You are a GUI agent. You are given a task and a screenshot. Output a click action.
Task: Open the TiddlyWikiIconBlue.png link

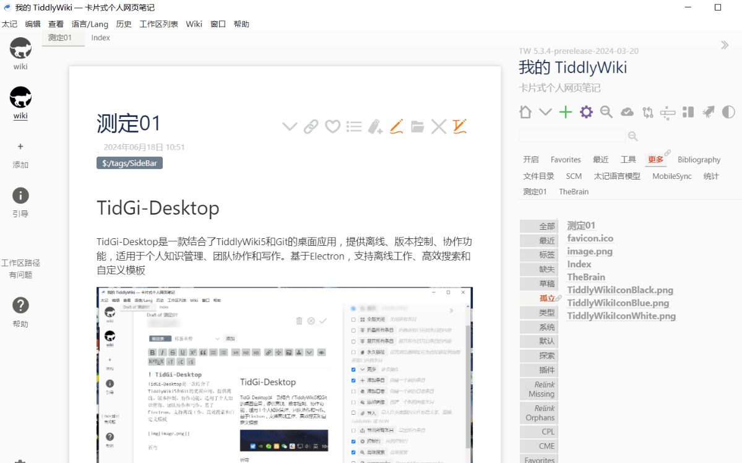(618, 303)
